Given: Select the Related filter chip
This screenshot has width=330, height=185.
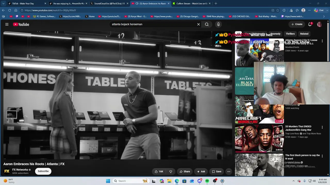Looking at the screenshot, I should [304, 34].
